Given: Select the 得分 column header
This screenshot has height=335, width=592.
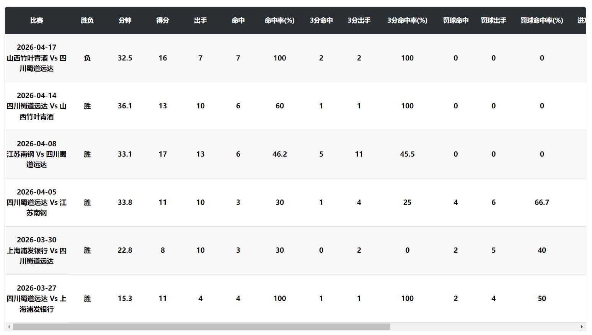Looking at the screenshot, I should click(x=163, y=20).
